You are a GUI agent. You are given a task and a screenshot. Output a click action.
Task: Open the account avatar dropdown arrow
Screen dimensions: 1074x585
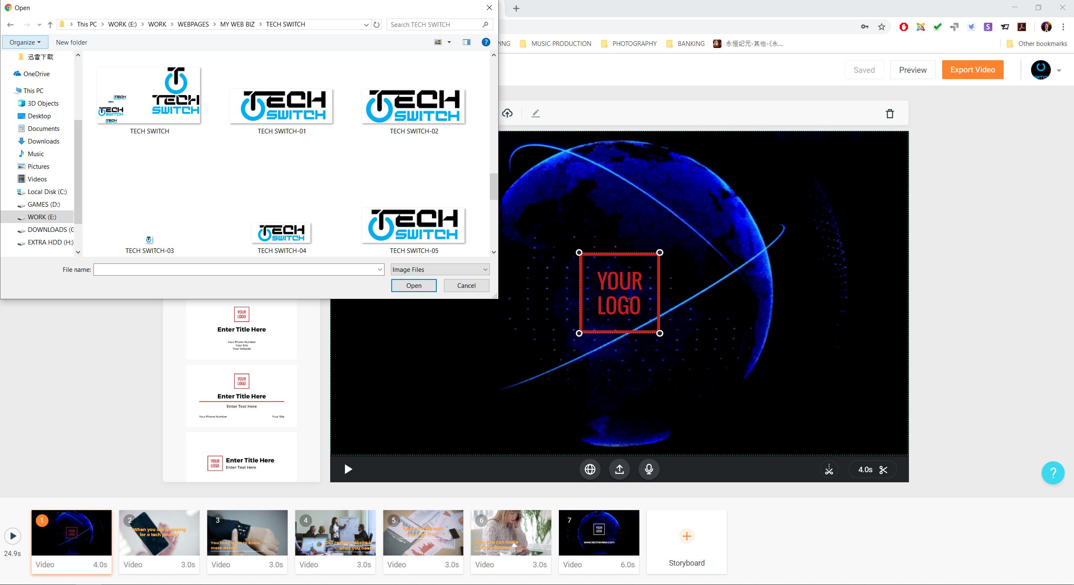point(1059,71)
